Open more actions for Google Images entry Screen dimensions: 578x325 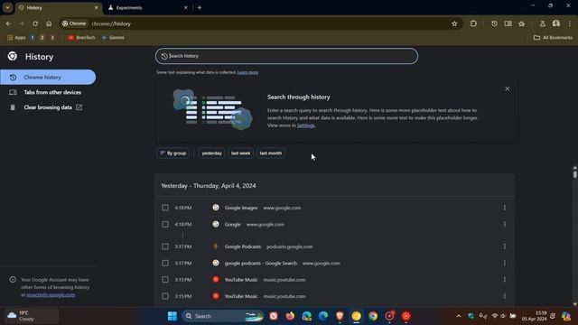tap(504, 208)
